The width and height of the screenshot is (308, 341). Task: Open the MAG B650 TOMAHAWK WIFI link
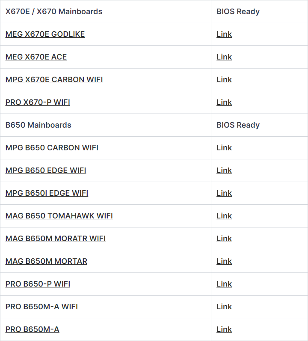[x=59, y=216]
